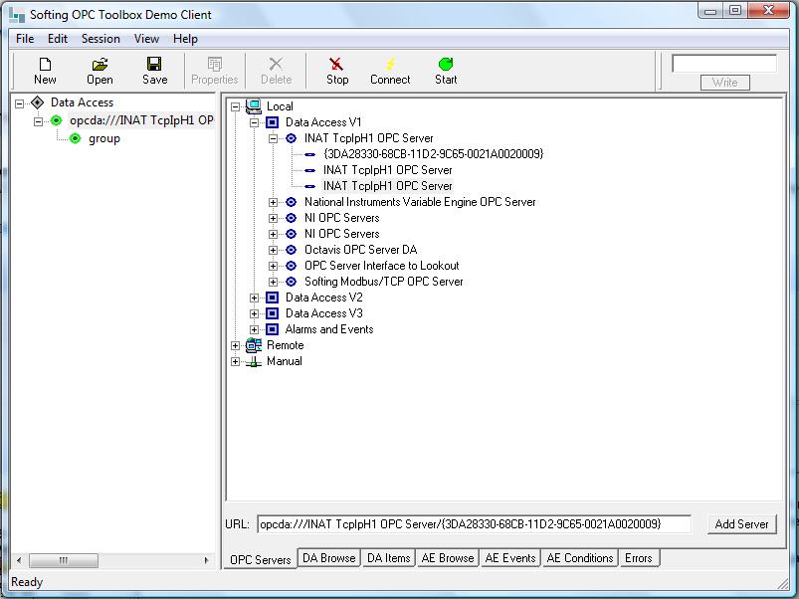Click the Data Access diamond icon in left pane
The image size is (799, 599).
pos(37,102)
